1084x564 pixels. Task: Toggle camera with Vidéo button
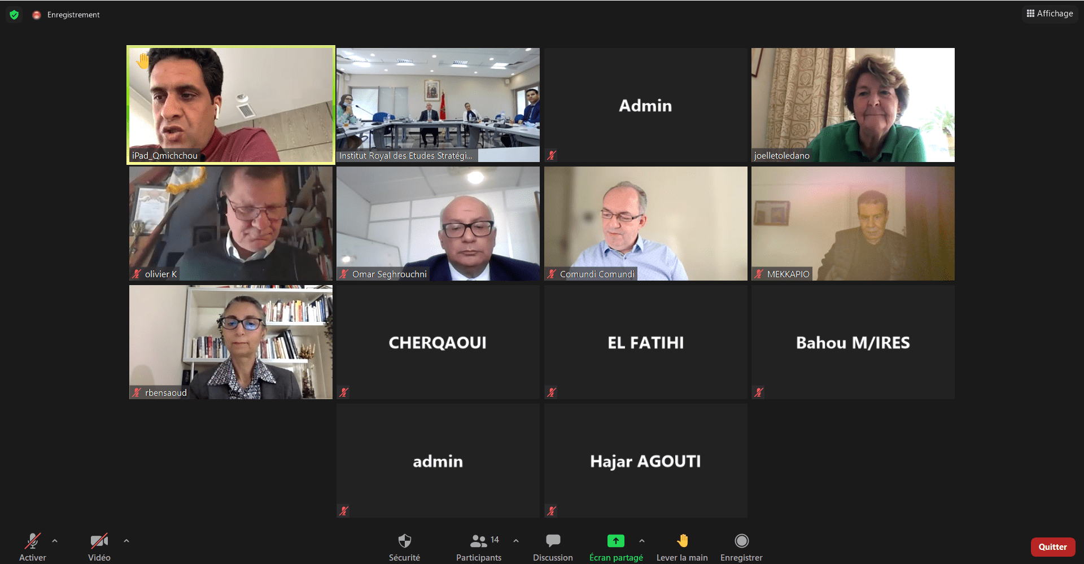point(99,548)
